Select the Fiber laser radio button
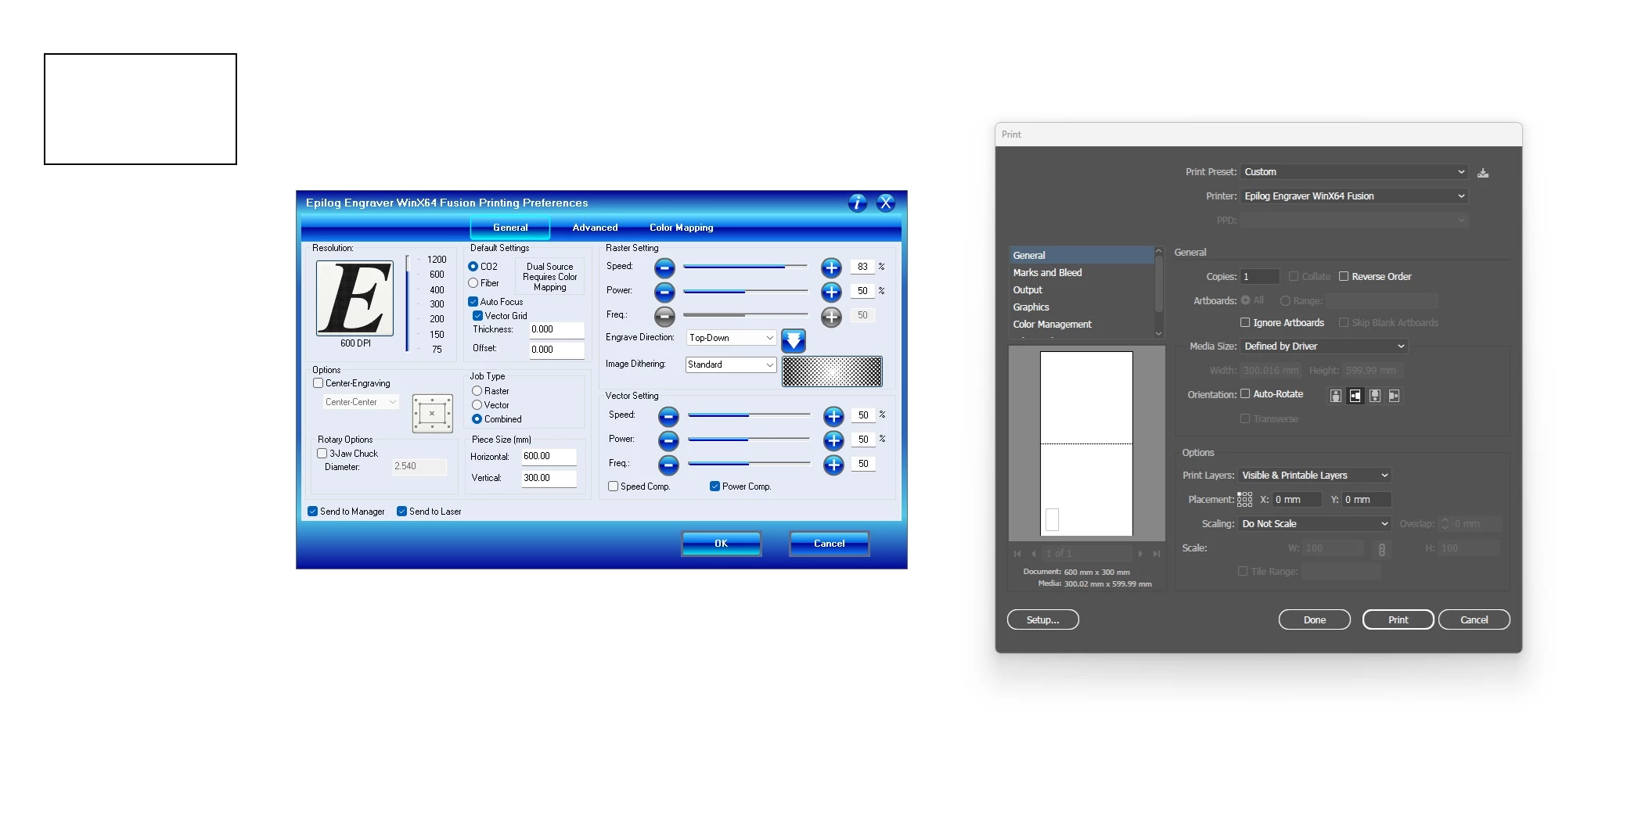 click(473, 283)
